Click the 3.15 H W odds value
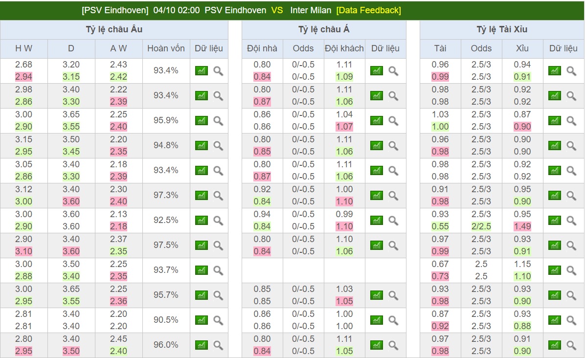Screen dimensions: 586x358 click(x=23, y=139)
